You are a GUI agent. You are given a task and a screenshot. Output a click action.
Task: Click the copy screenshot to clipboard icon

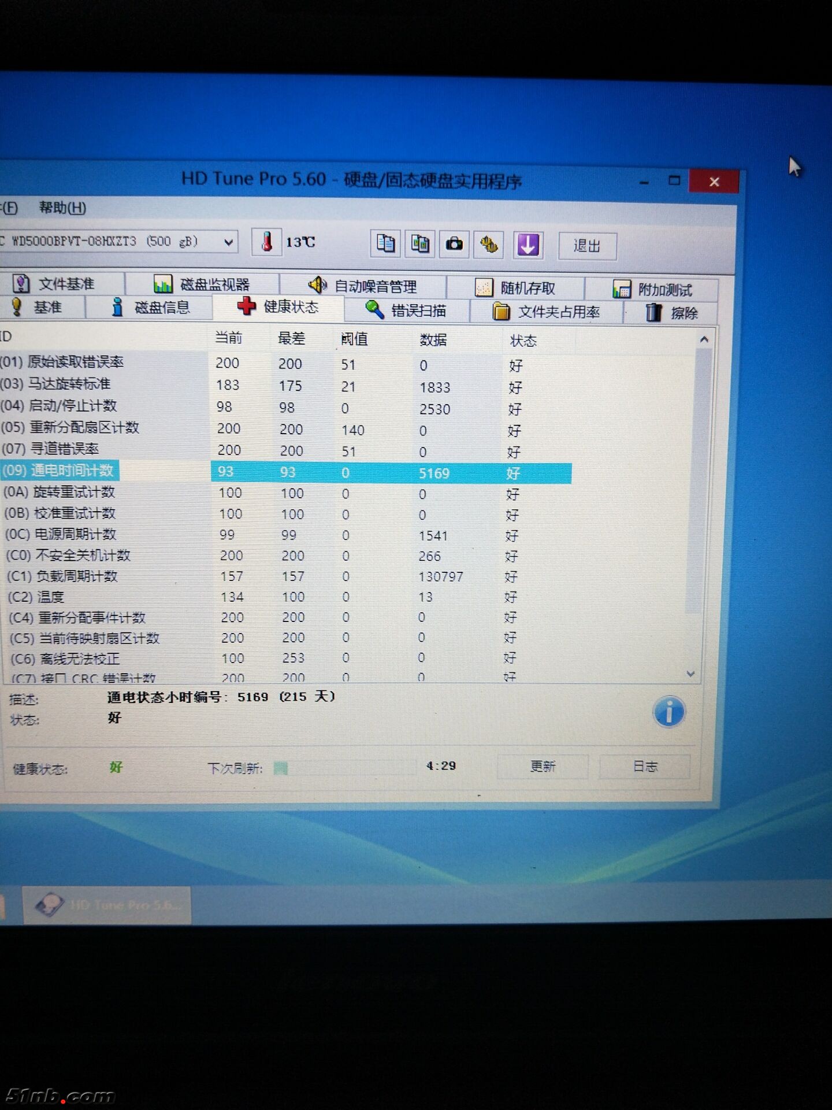coord(420,244)
